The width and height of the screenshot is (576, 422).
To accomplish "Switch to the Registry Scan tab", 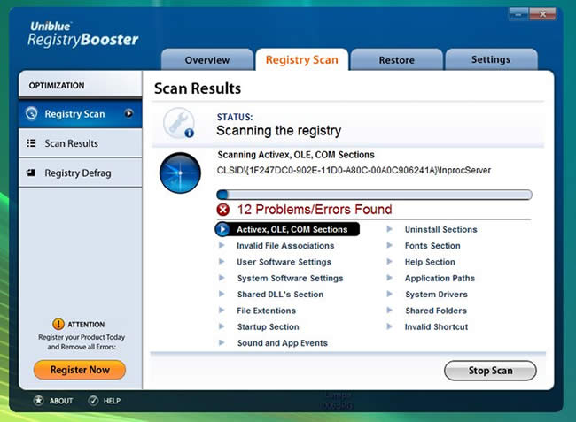I will tap(302, 59).
